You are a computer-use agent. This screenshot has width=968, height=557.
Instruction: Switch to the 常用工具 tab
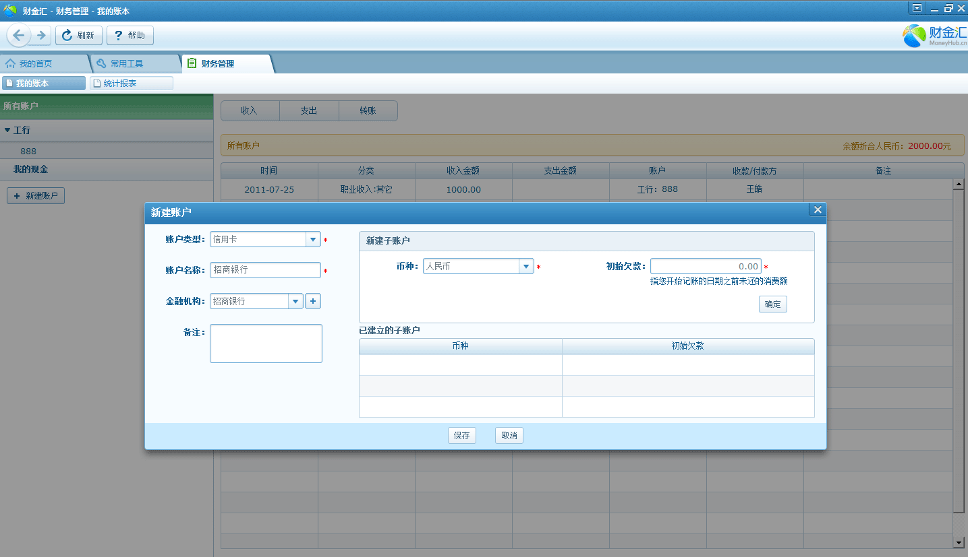tap(127, 63)
